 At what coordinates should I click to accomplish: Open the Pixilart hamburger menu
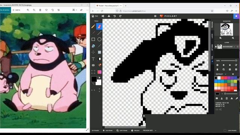(x=155, y=16)
